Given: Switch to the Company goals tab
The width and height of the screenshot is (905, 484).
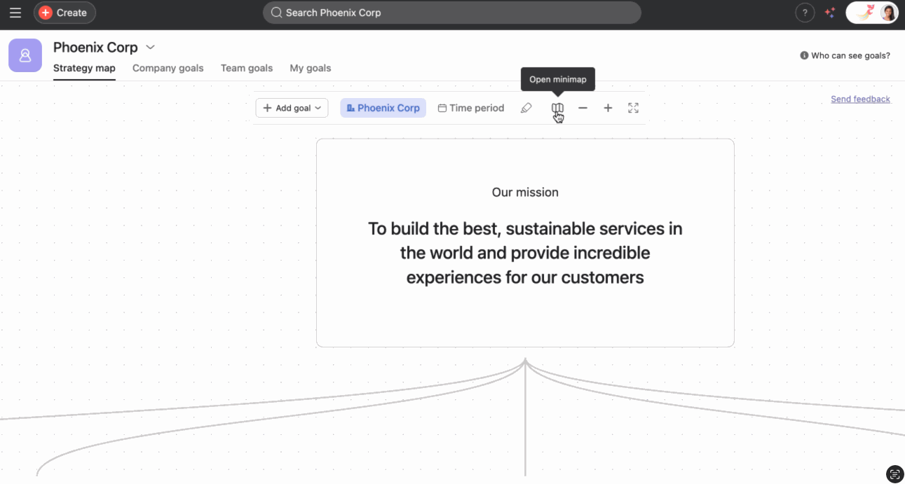Looking at the screenshot, I should [x=168, y=68].
